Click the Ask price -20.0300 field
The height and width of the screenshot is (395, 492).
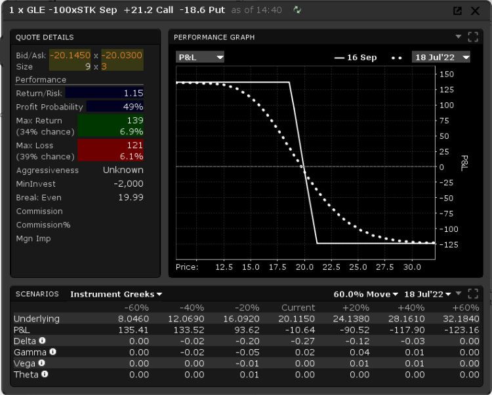pyautogui.click(x=122, y=55)
